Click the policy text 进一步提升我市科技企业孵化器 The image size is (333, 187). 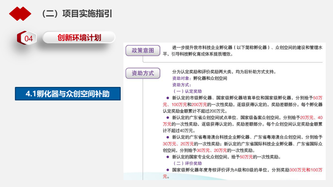click(x=202, y=48)
